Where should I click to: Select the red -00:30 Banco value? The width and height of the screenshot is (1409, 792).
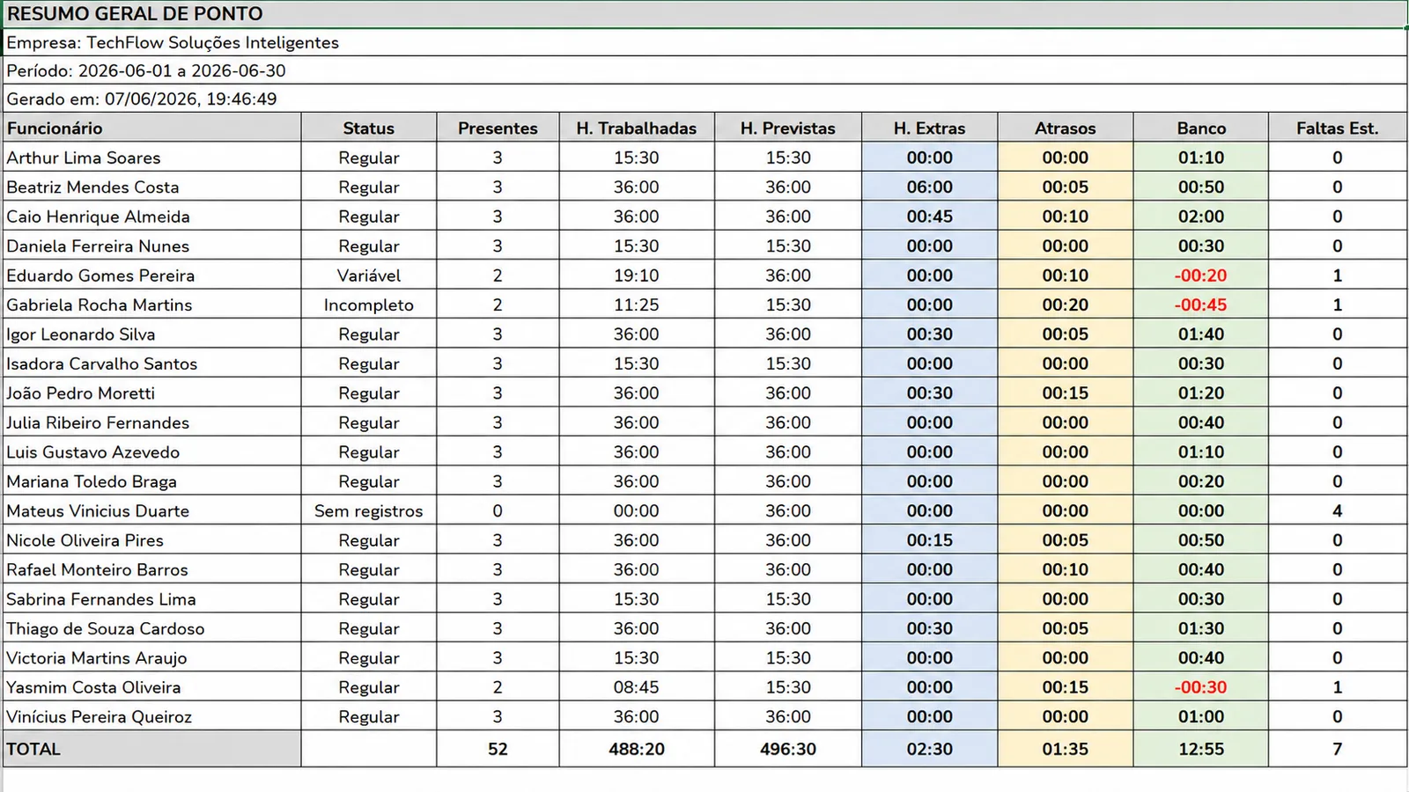1201,687
